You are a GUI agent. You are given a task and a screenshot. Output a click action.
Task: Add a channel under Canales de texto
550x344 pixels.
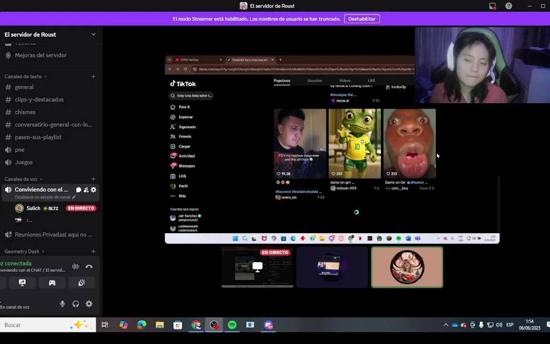[94, 76]
